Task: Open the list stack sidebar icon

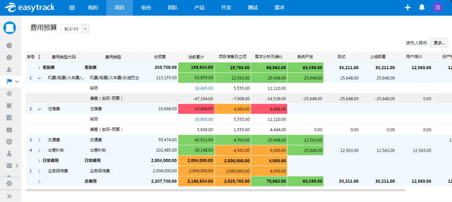Action: pos(9,166)
